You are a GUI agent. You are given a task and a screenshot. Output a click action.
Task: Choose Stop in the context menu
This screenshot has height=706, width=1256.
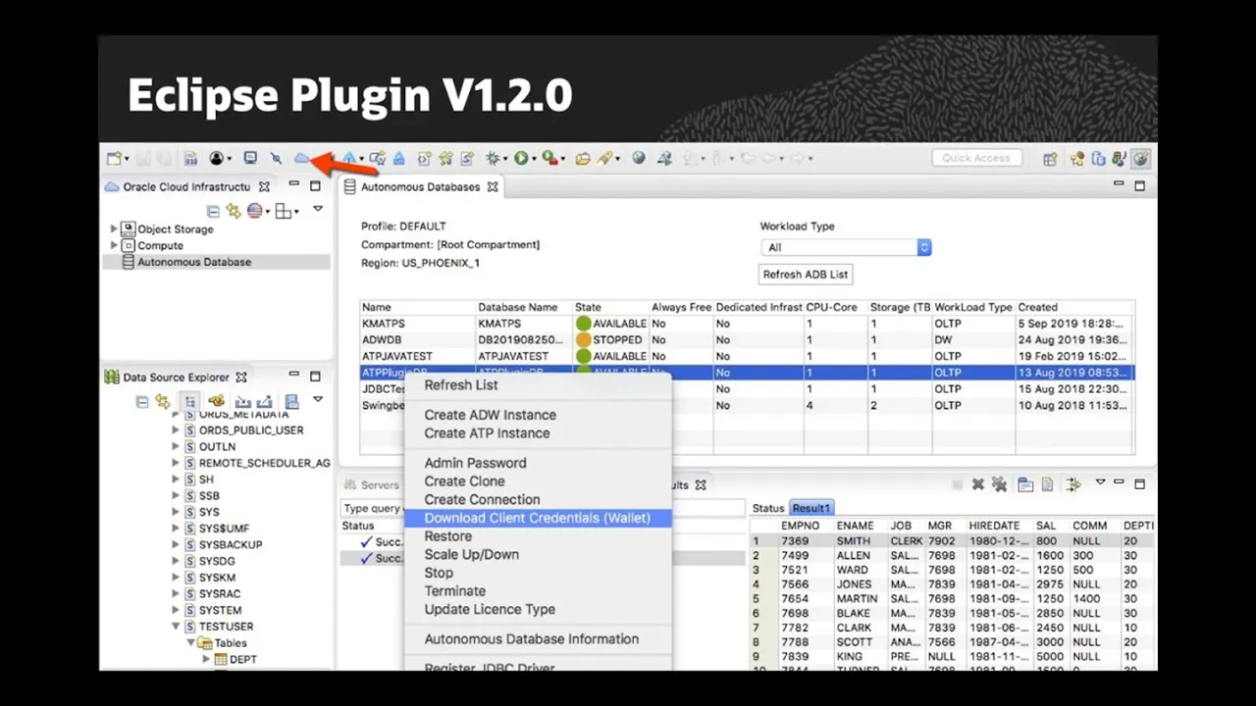(439, 573)
